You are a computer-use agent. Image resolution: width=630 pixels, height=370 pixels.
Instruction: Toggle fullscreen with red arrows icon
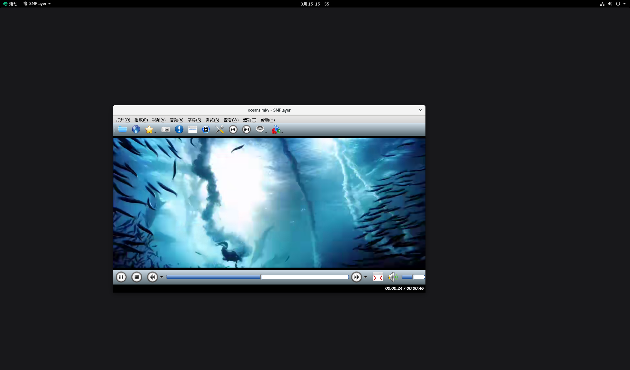tap(378, 277)
